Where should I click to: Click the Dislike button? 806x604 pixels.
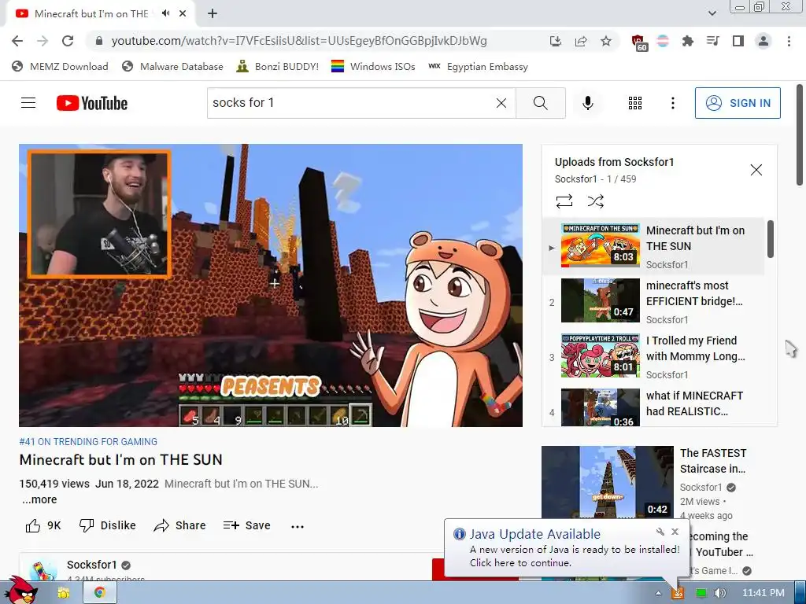coord(107,525)
